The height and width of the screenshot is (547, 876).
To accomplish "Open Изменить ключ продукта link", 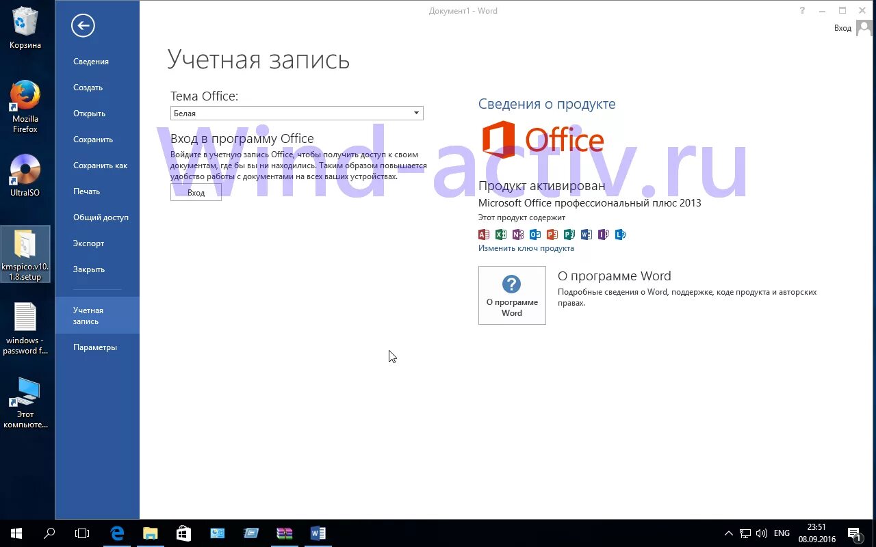I will pyautogui.click(x=526, y=248).
